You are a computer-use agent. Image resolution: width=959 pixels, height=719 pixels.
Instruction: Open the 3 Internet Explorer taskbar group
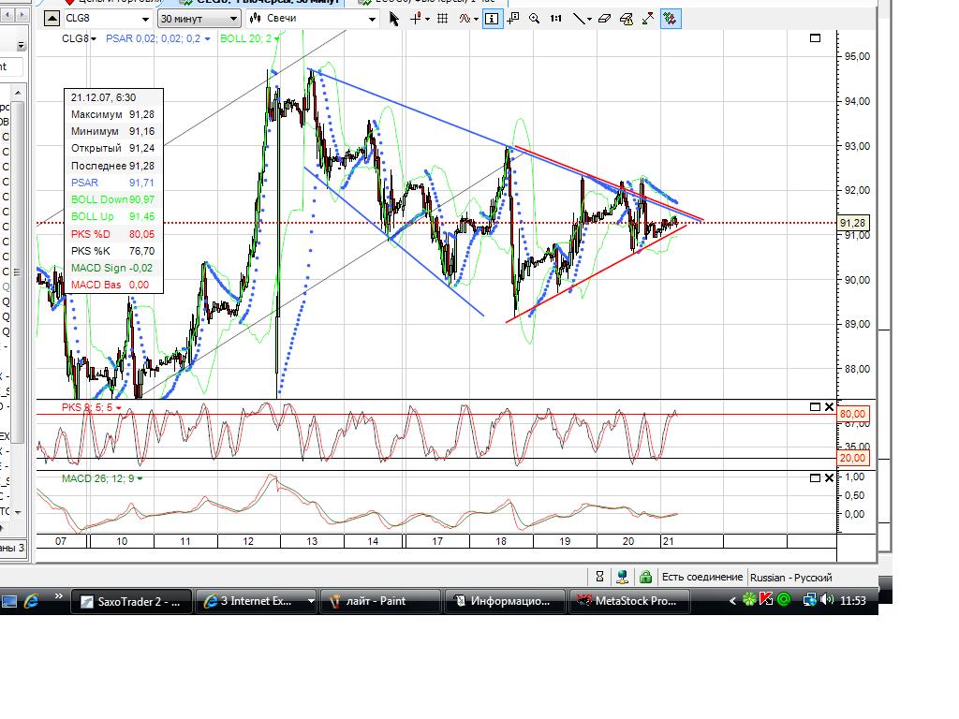tap(257, 601)
